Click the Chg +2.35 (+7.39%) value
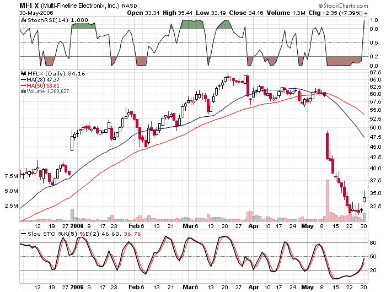Viewport: 386px width, 292px height. pos(335,13)
